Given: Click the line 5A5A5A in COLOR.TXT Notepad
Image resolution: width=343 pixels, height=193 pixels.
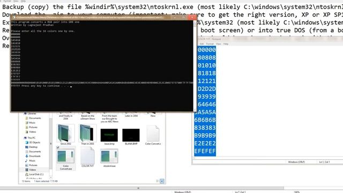Looking at the screenshot, I should point(206,112).
